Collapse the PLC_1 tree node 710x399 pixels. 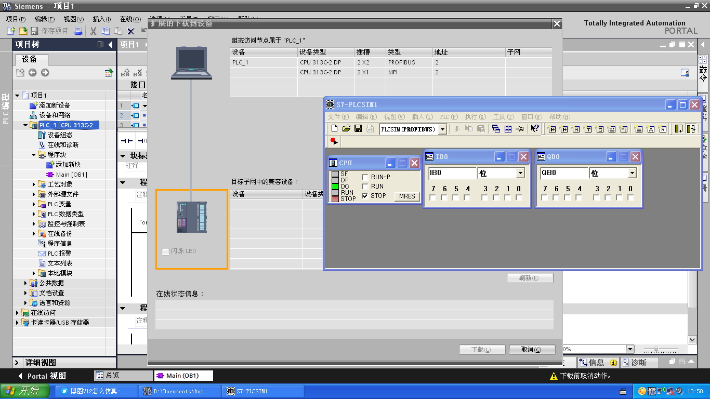click(x=25, y=125)
